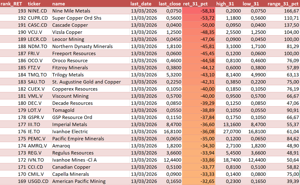Click ticker cell SAU.TO
The width and height of the screenshot is (300, 185).
(x=39, y=82)
